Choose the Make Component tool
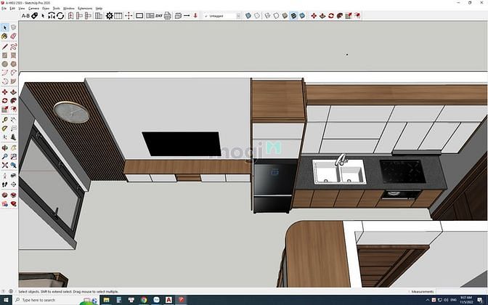The image size is (488, 305). [x=13, y=28]
